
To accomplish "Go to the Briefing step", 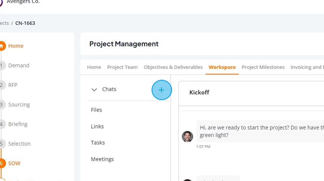I will tap(18, 124).
